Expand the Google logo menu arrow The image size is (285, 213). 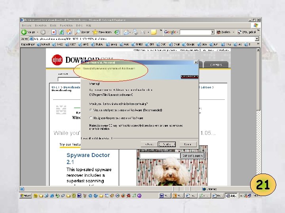(x=177, y=32)
